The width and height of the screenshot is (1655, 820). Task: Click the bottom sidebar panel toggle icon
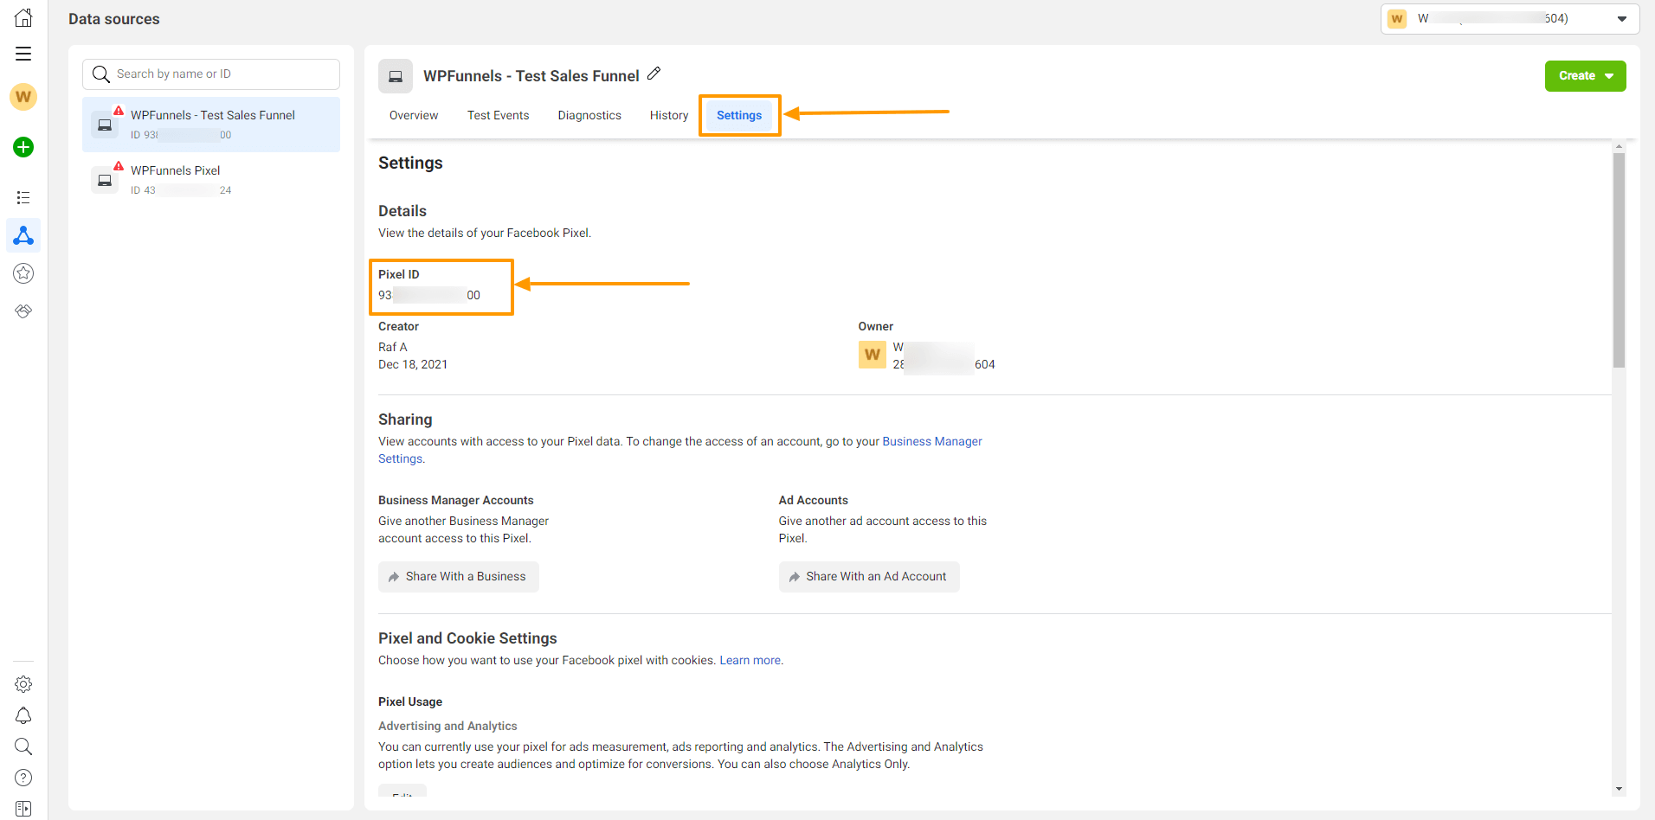click(23, 808)
